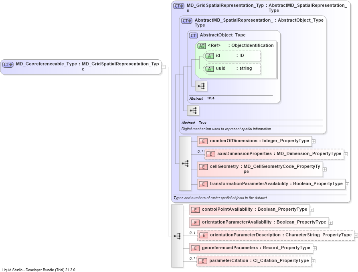Click the E icon of numberOfDimensions

pyautogui.click(x=203, y=141)
